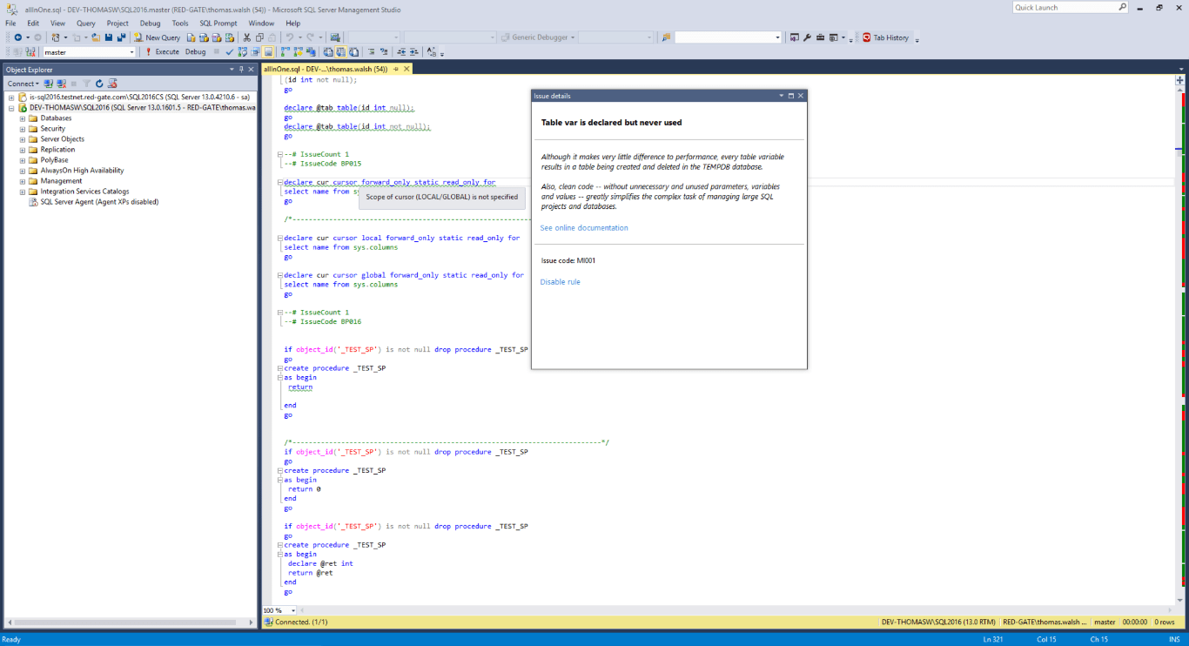Click the Disable rule link
1189x646 pixels.
point(560,282)
